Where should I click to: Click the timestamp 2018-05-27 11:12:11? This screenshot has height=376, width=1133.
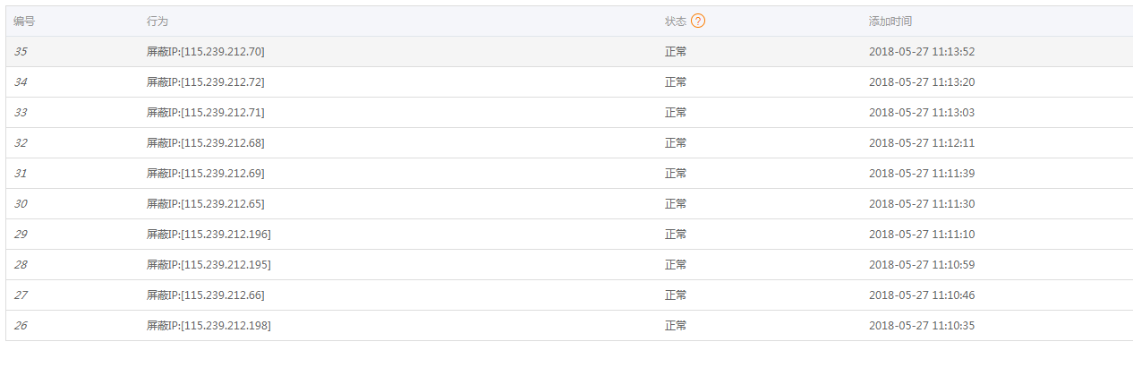[922, 143]
